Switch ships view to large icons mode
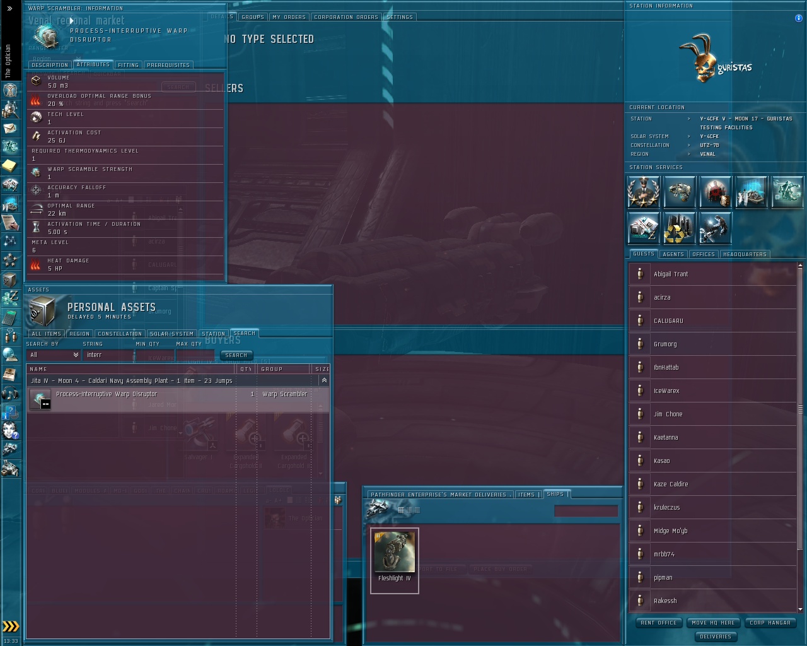807x646 pixels. tap(401, 510)
